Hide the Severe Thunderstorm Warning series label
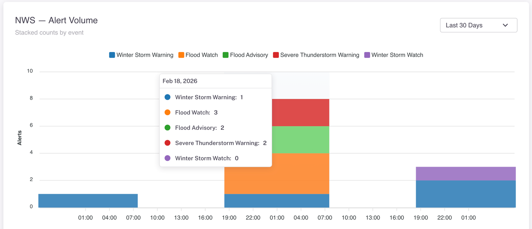Screen dimensions: 532x229 point(320,55)
